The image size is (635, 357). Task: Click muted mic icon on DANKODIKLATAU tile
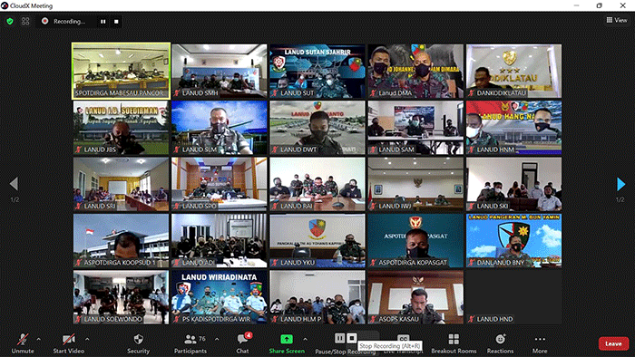[472, 93]
